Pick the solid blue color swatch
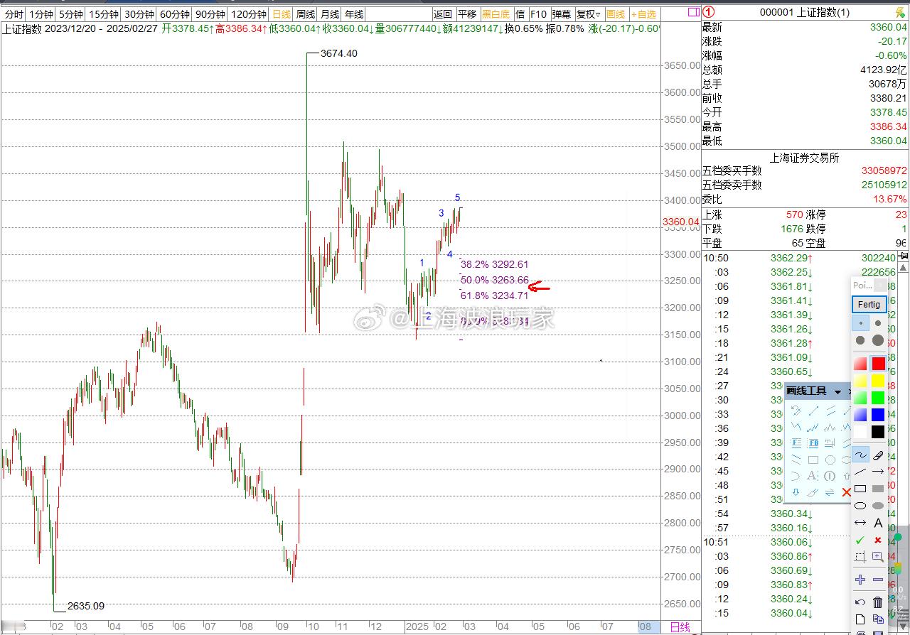This screenshot has width=910, height=635. pos(878,414)
